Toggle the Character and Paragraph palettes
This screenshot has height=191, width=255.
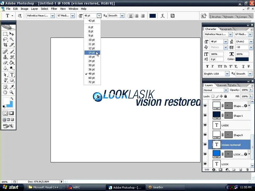point(173,16)
